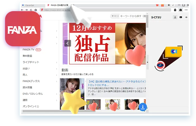Viewport: 196px width, 126px height.
Task: Expand the FANZAブックス submenu chevron
Action: 57,81
